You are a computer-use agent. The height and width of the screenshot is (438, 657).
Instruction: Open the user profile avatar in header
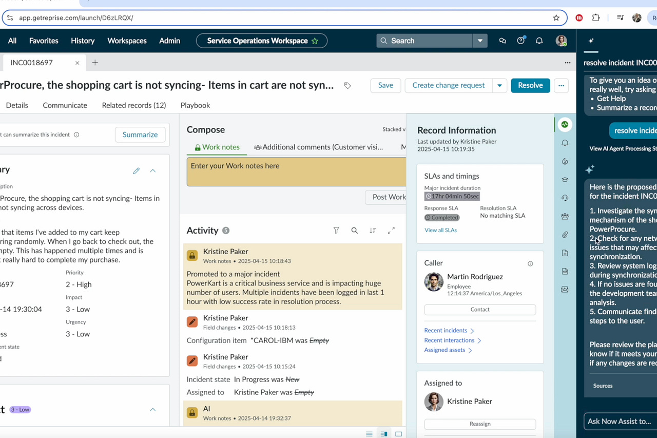click(562, 41)
